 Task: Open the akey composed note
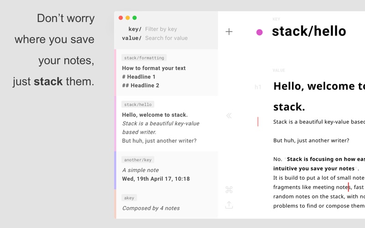pos(166,204)
